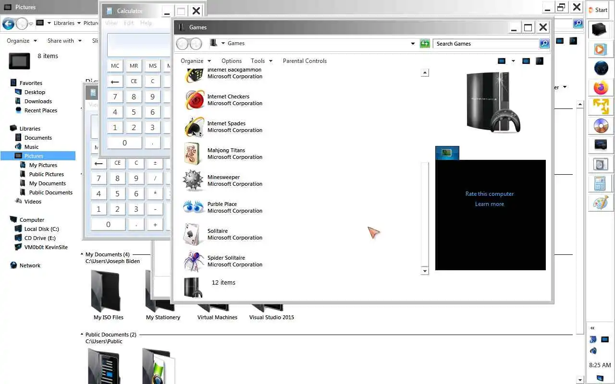This screenshot has height=384, width=615.
Task: Launch Firefox from the taskbar
Action: (601, 88)
